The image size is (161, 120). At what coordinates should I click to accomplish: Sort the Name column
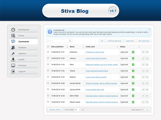[x=83, y=47]
